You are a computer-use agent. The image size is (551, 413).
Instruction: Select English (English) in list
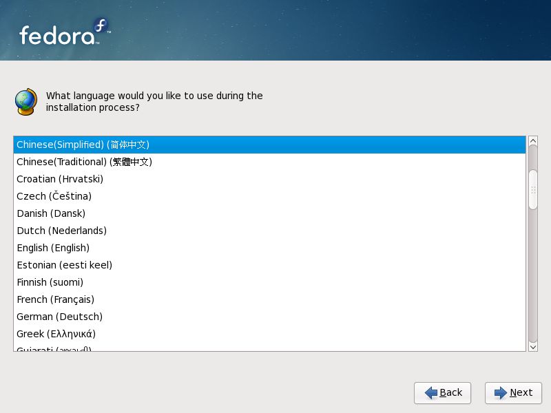click(x=269, y=248)
